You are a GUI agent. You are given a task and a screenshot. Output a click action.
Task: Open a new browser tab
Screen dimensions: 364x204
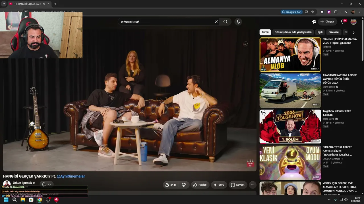(x=55, y=4)
